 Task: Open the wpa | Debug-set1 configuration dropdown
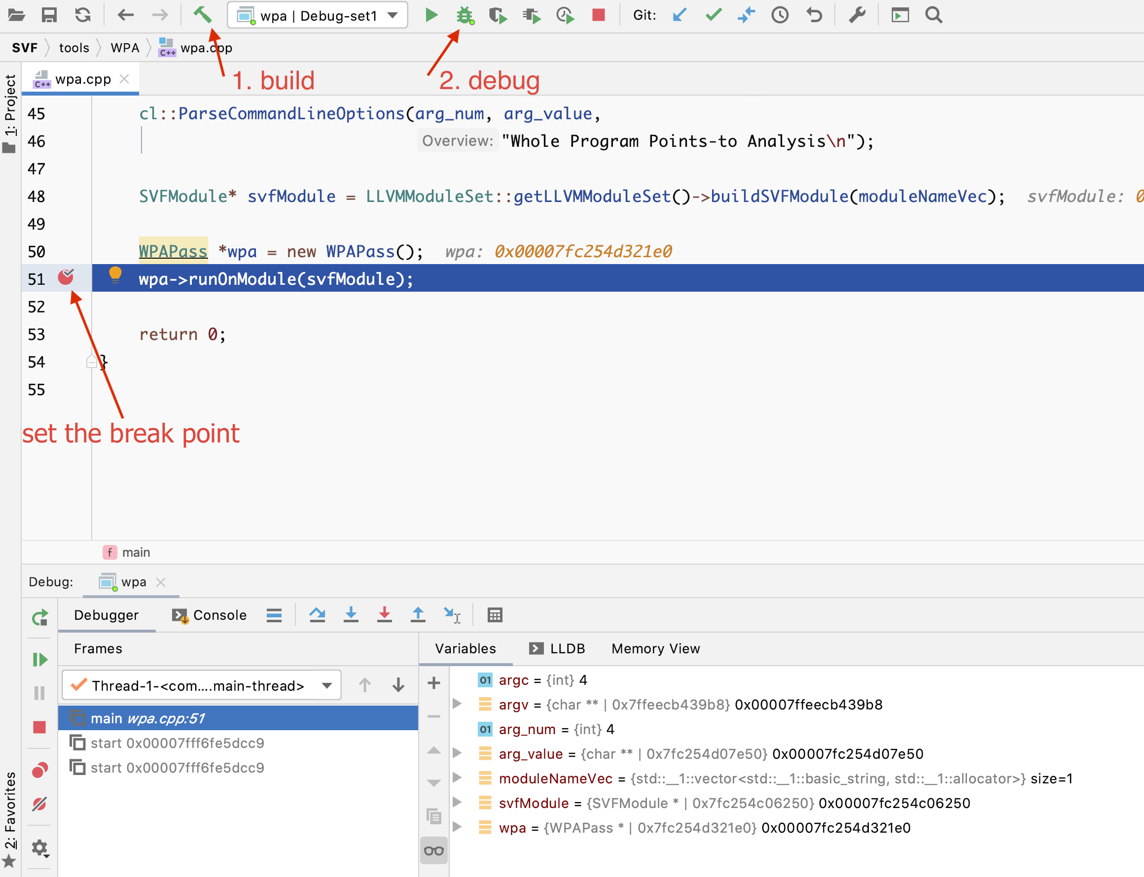pos(318,16)
